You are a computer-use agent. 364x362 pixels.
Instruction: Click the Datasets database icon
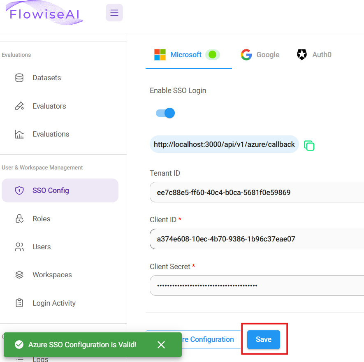(19, 78)
